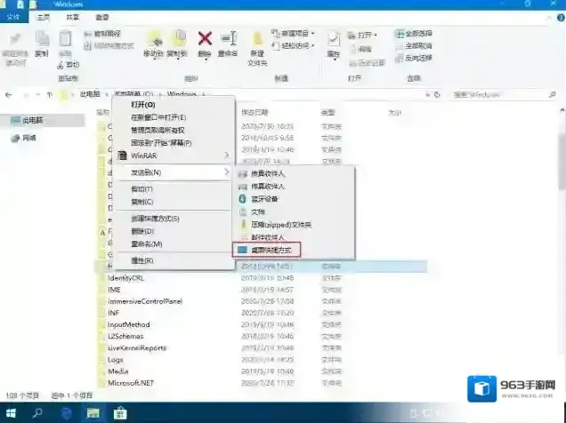This screenshot has width=566, height=423.
Task: Click 编辑 (Edit) in the Open group
Action: tap(360, 50)
